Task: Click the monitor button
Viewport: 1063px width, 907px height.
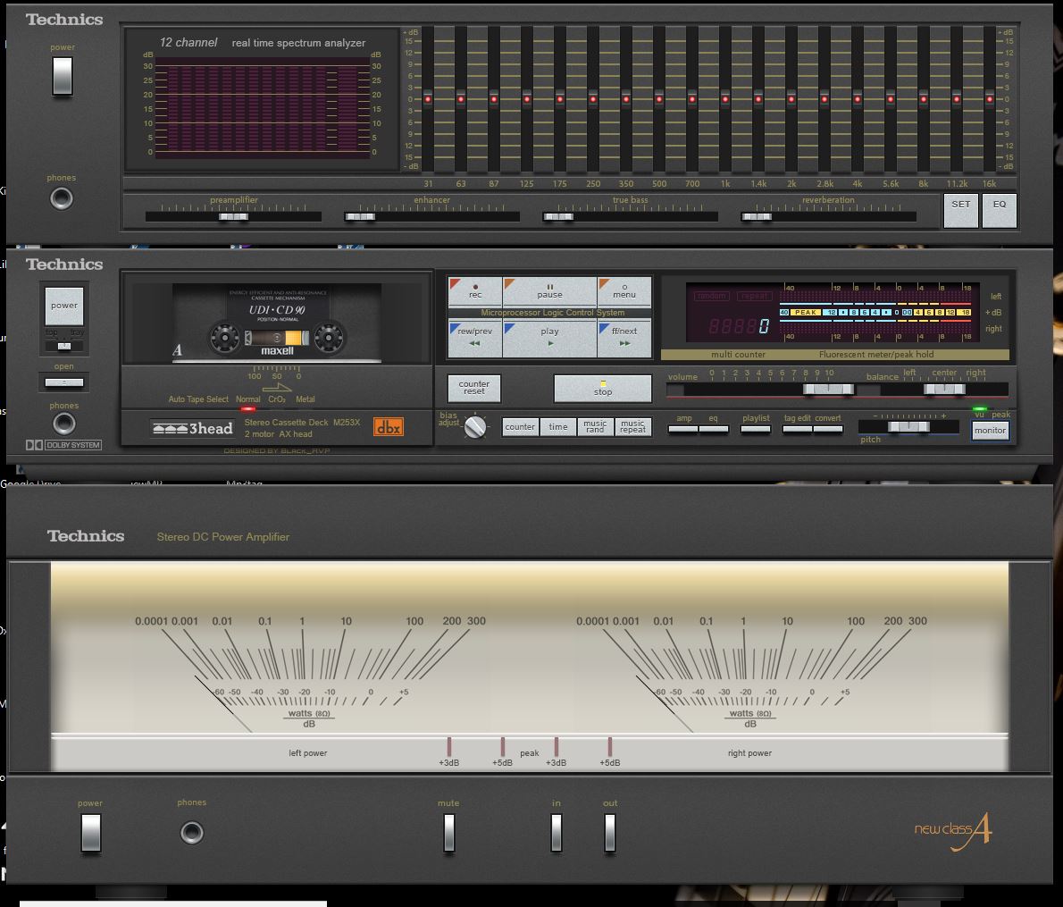Action: tap(990, 430)
